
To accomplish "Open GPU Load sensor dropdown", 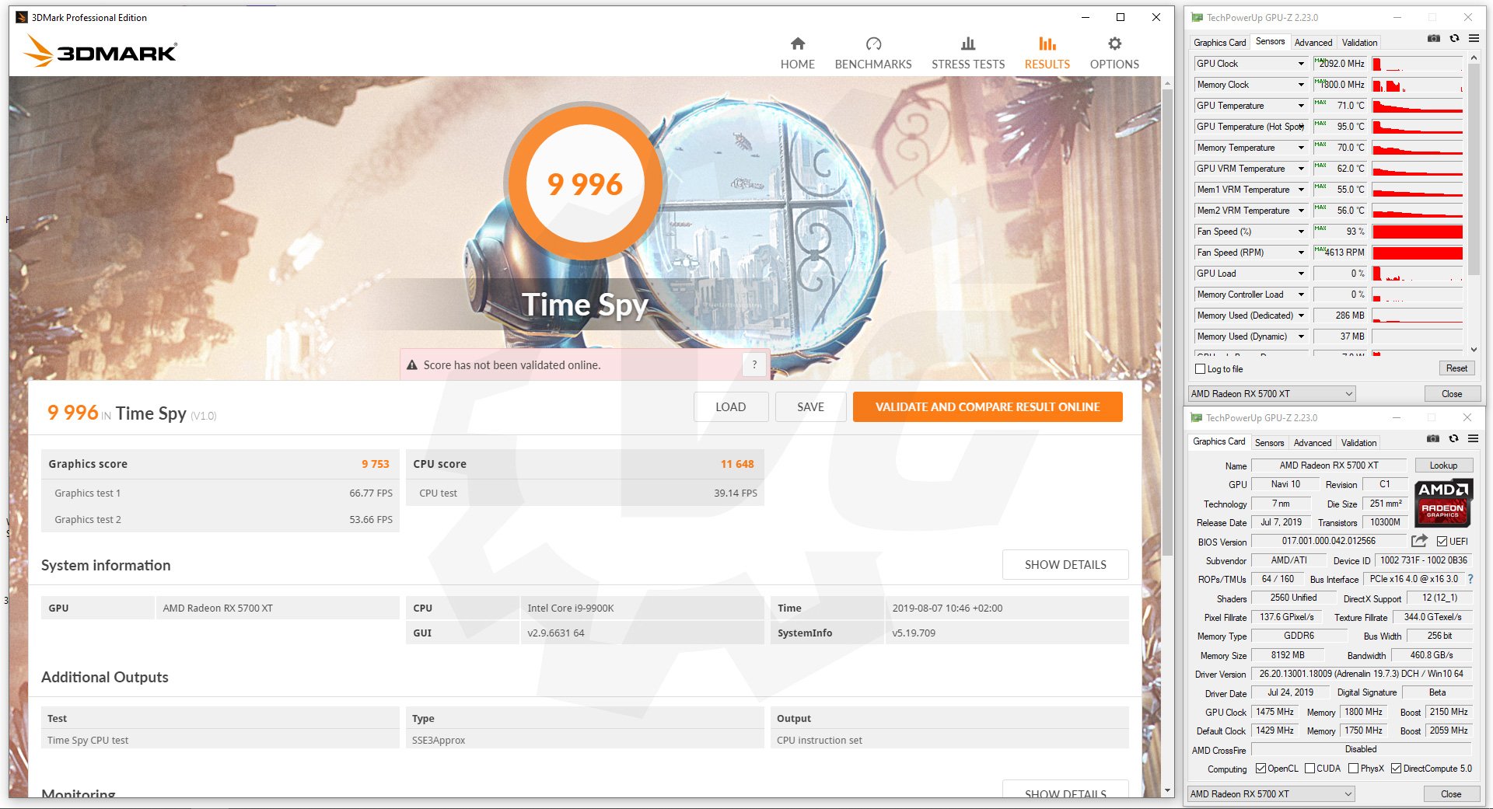I will point(1301,274).
